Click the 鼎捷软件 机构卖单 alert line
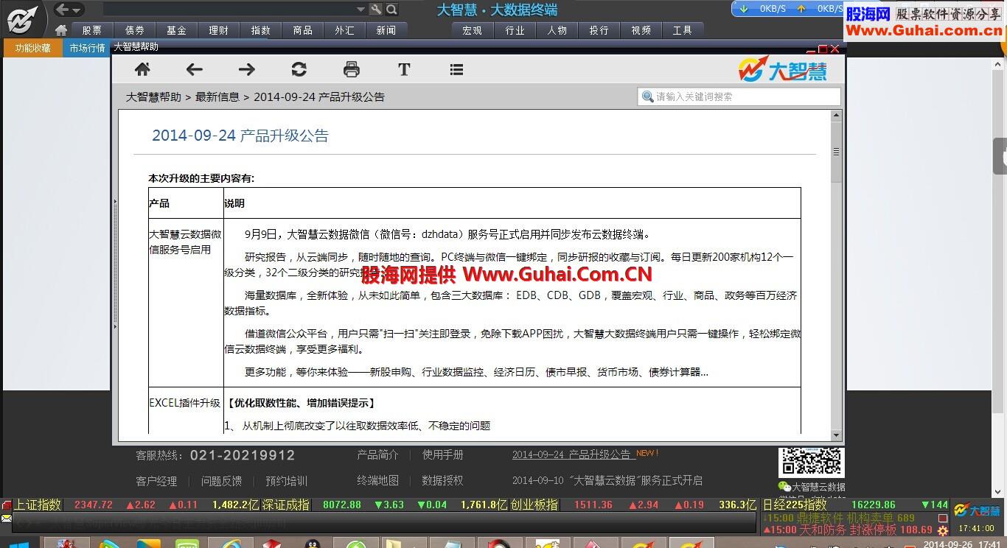Viewport: 1007px width, 548px height. point(838,518)
